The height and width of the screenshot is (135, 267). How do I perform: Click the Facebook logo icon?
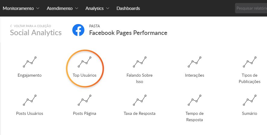(78, 30)
